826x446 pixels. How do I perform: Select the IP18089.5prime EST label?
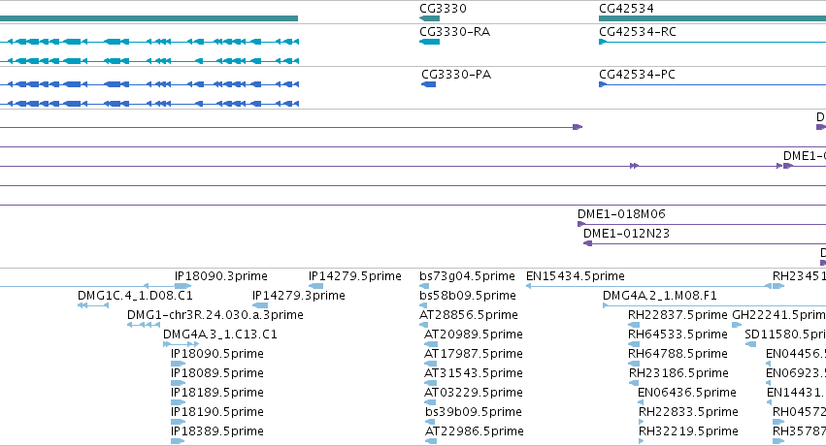pos(217,373)
